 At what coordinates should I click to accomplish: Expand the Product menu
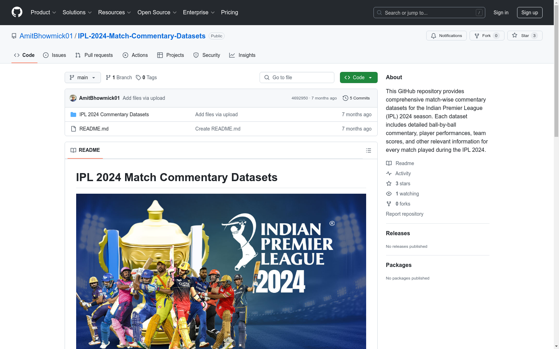43,12
